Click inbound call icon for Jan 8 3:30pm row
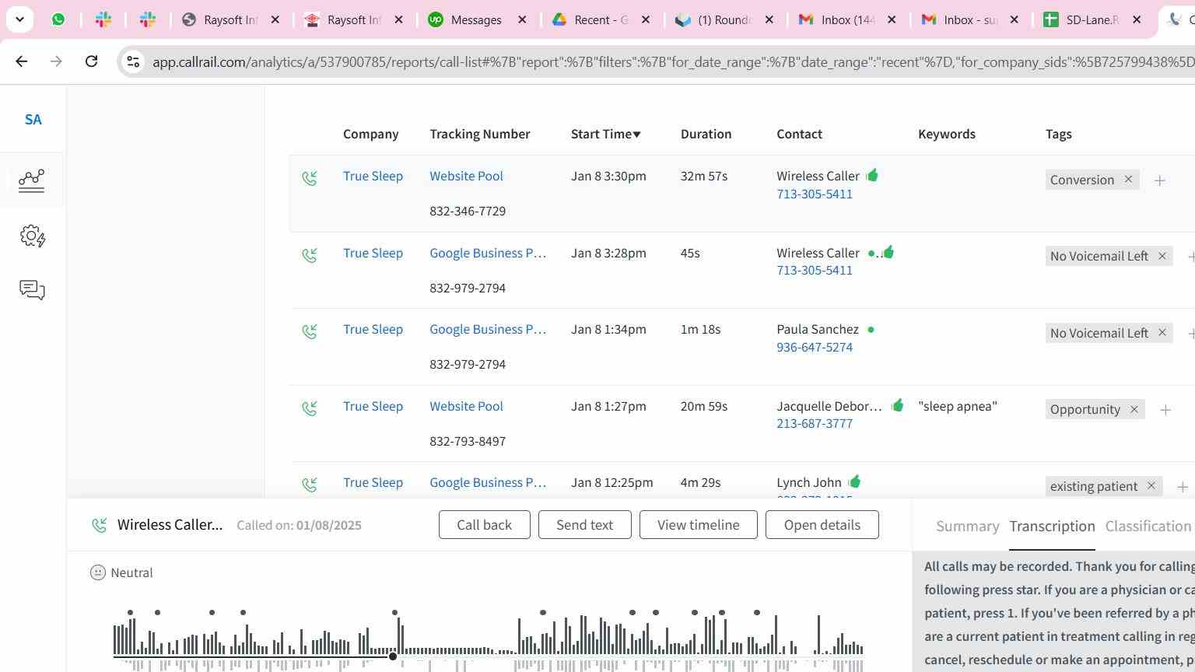Image resolution: width=1195 pixels, height=672 pixels. 310,179
